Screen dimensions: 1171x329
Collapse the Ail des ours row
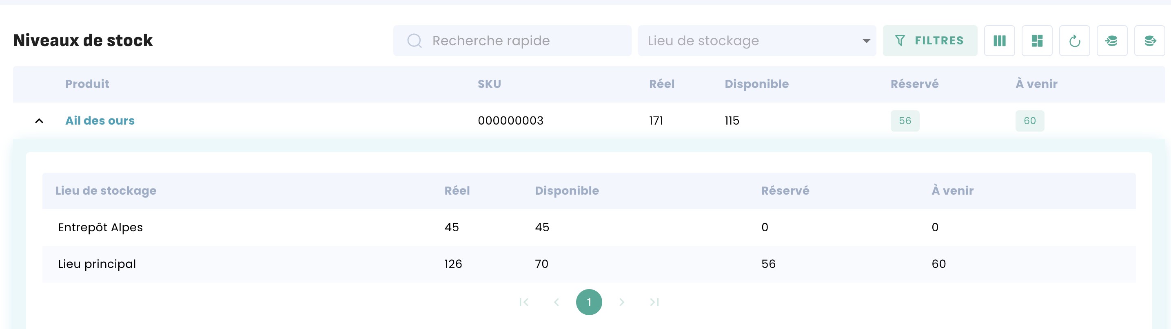coord(39,121)
